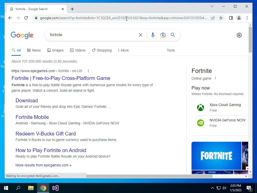Switch to the Images tab

55,50
